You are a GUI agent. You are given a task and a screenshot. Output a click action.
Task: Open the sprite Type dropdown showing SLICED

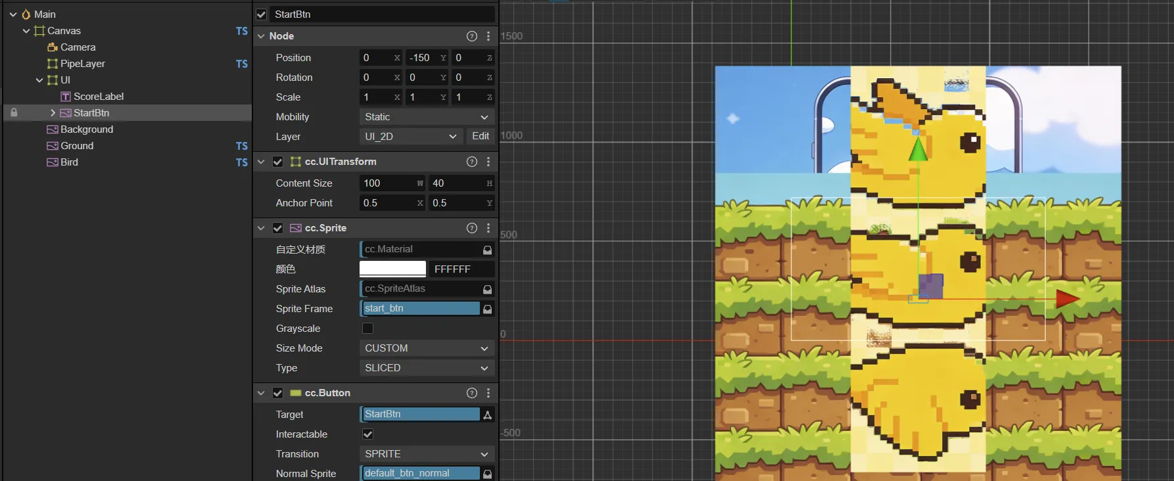[427, 368]
